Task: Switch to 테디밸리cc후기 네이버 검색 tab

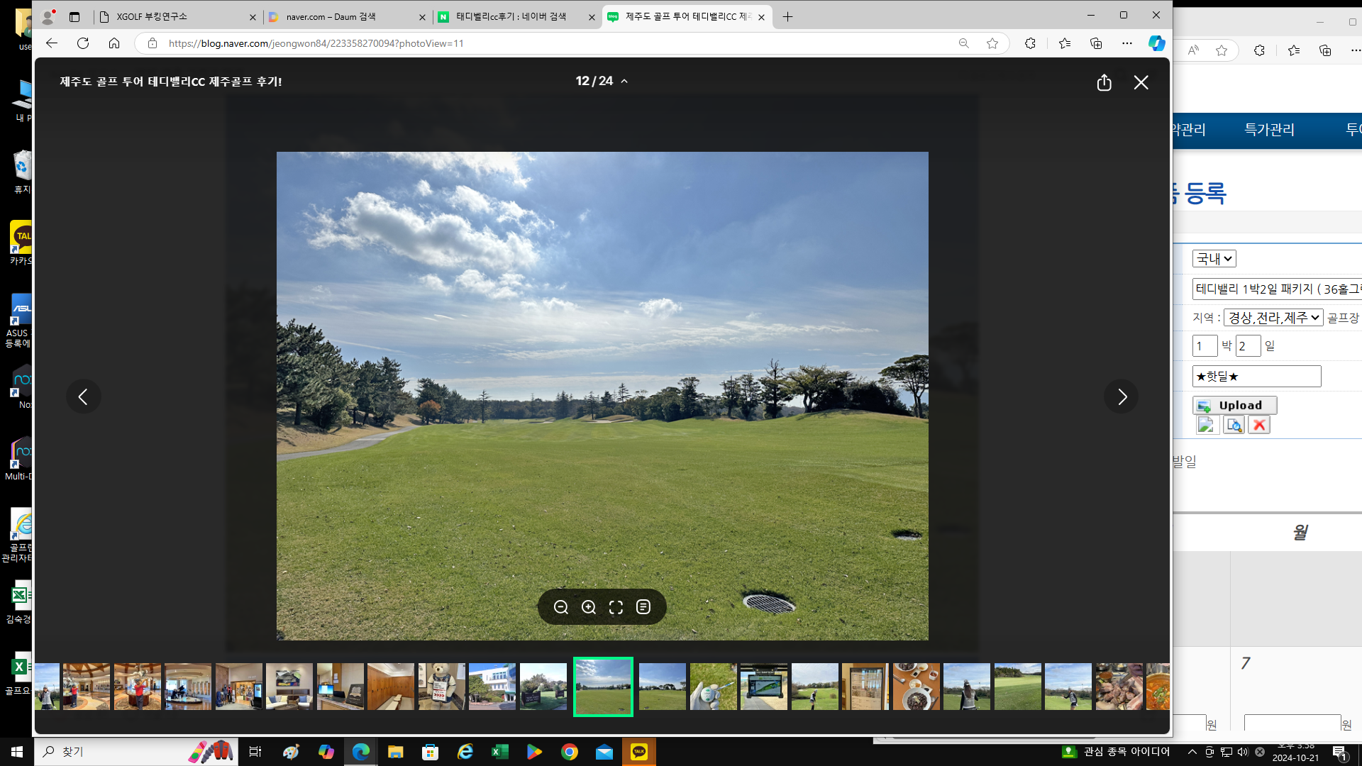Action: (x=516, y=17)
